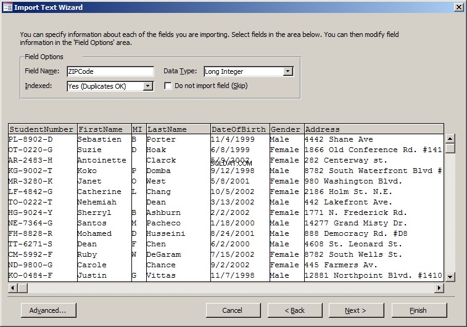Click student number AR-2483-H
467x327 pixels.
click(x=31, y=160)
